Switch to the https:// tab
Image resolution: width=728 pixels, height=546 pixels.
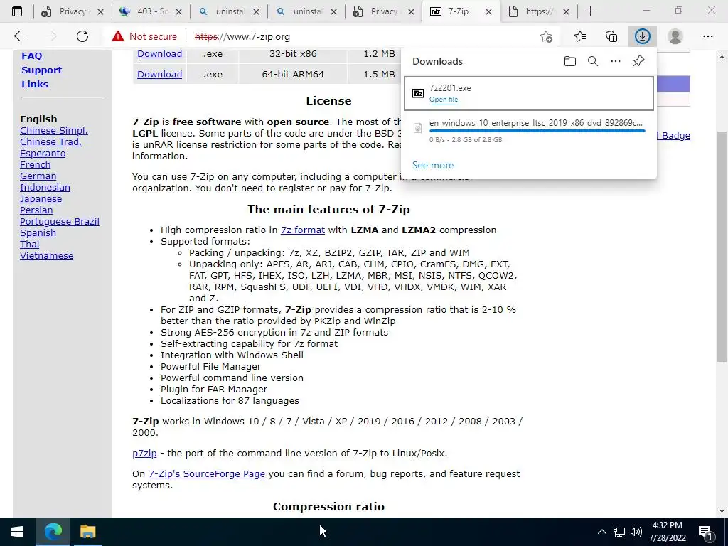pyautogui.click(x=539, y=11)
